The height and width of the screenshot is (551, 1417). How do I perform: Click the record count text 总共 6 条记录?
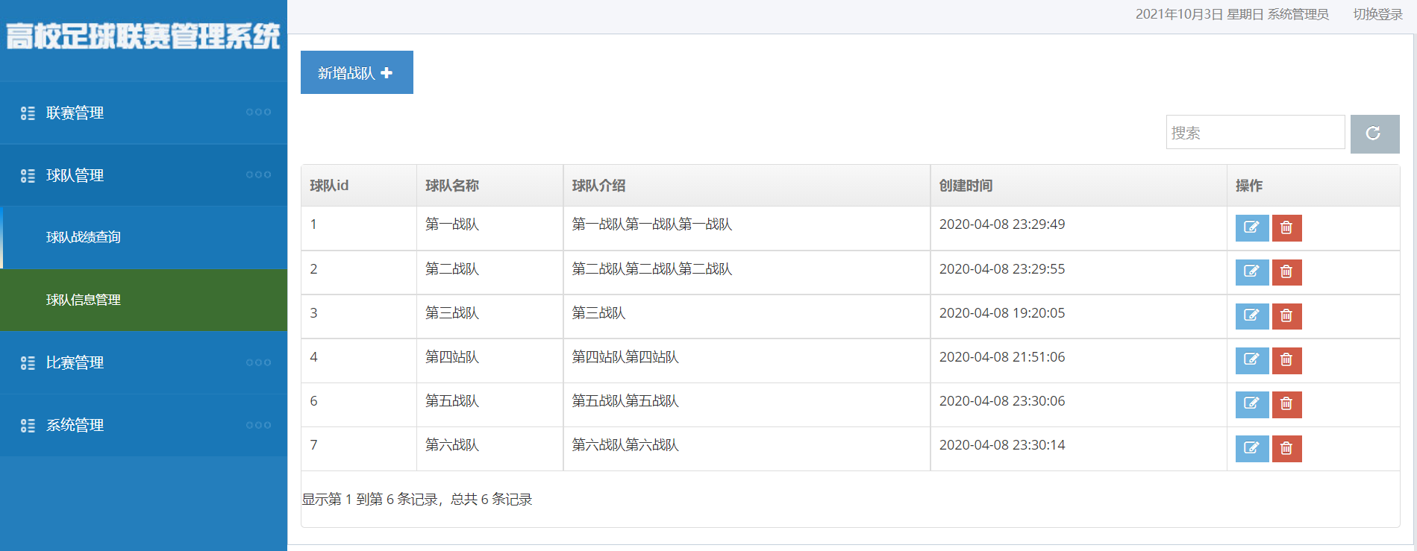492,500
